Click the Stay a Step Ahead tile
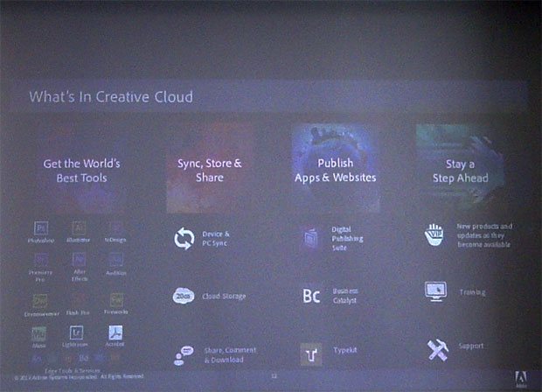542x392 pixels. pyautogui.click(x=460, y=169)
